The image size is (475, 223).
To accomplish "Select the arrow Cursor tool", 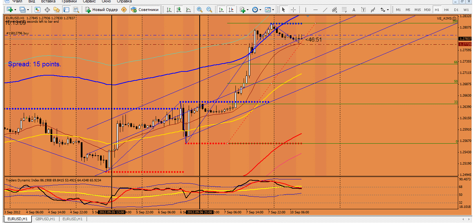I will [284, 10].
